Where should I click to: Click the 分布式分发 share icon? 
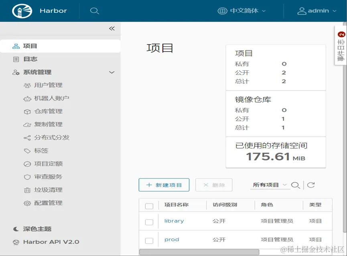[x=27, y=138]
